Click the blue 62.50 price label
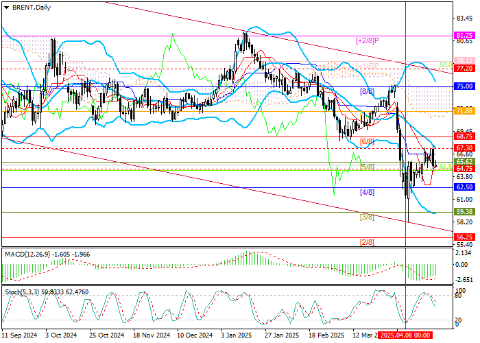This screenshot has height=343, width=480. pyautogui.click(x=464, y=187)
